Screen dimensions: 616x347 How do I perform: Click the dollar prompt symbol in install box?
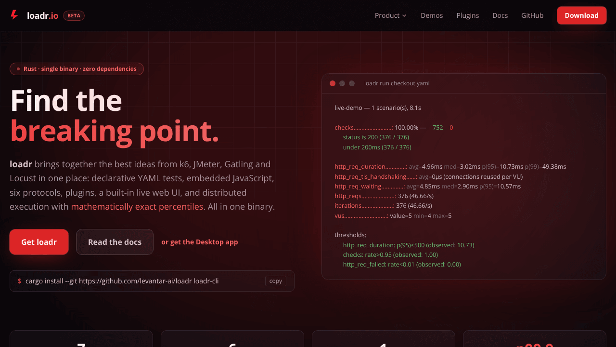coord(20,281)
